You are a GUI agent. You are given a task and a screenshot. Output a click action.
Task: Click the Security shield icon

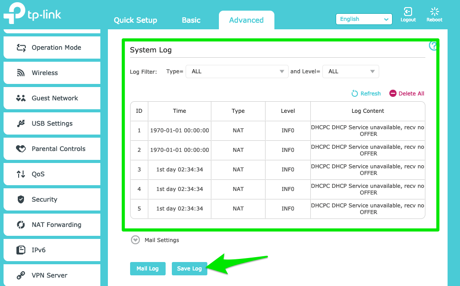(21, 199)
